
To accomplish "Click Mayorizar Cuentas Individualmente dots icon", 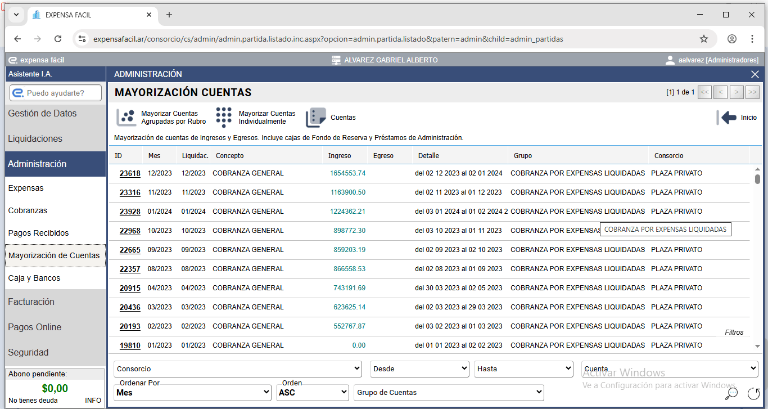I will 224,118.
